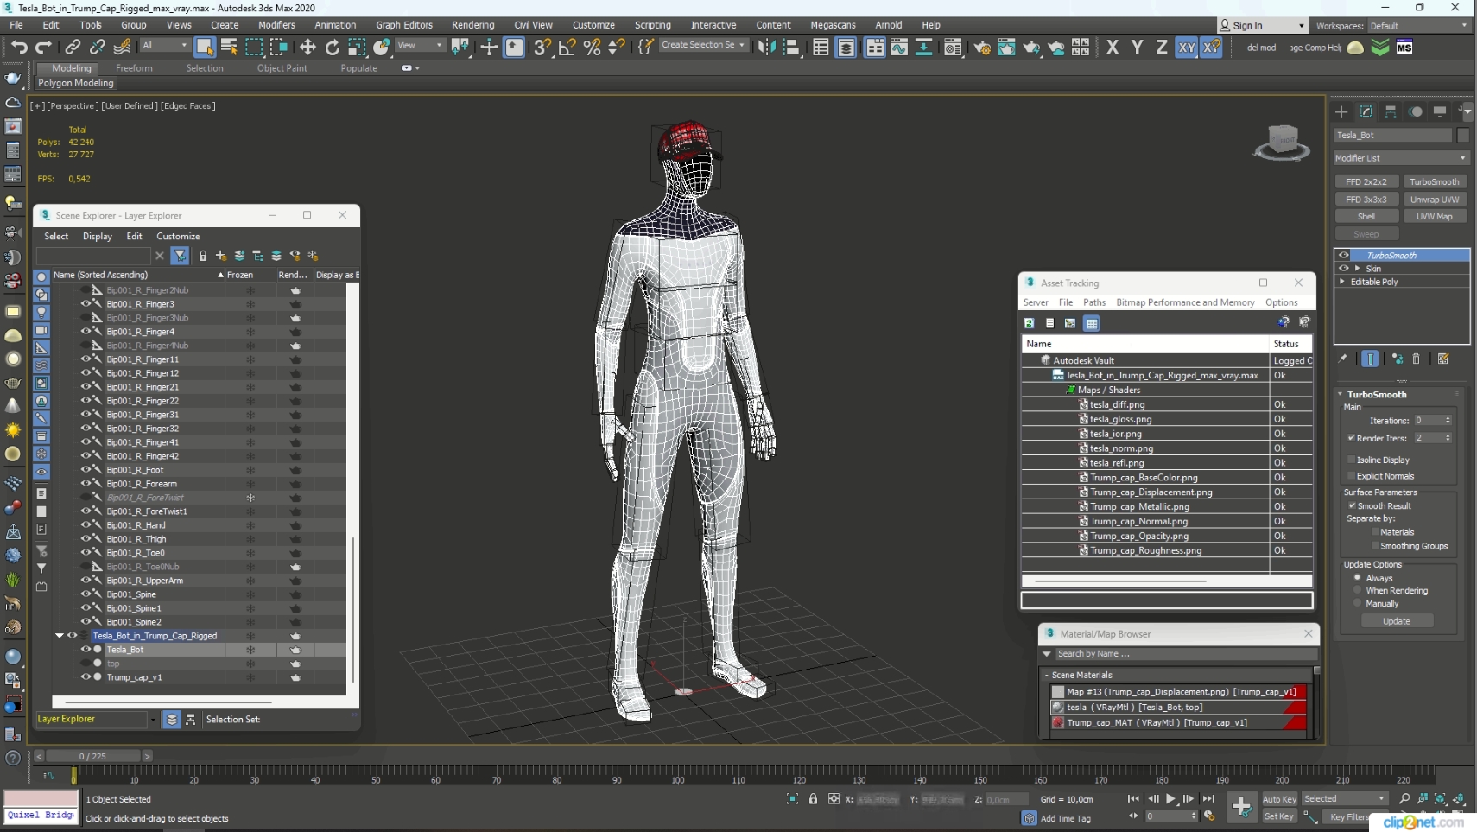Screen dimensions: 1477x832
Task: Switch to Object Paint ribbon tab
Action: click(282, 68)
